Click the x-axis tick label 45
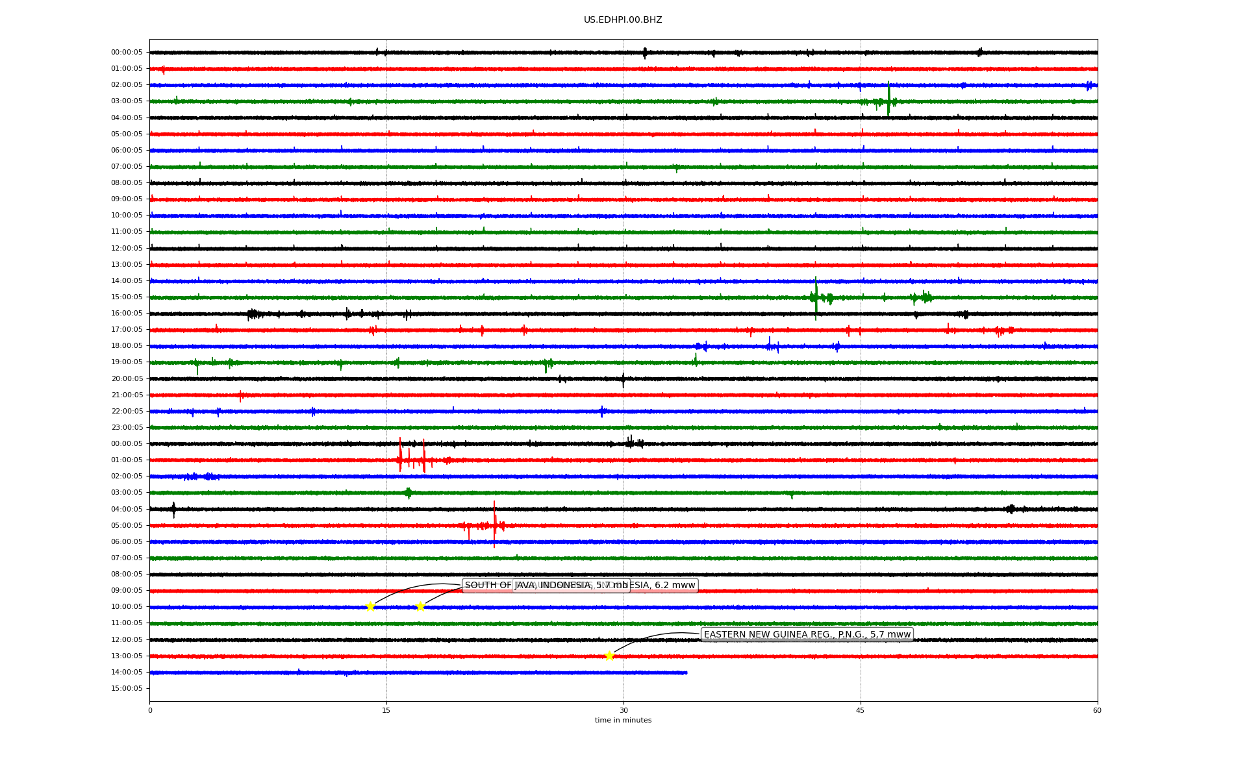This screenshot has width=1247, height=779. coord(861,710)
